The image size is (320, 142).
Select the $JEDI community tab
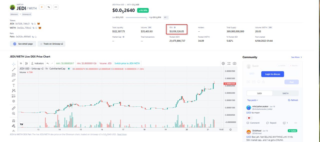tap(259, 93)
